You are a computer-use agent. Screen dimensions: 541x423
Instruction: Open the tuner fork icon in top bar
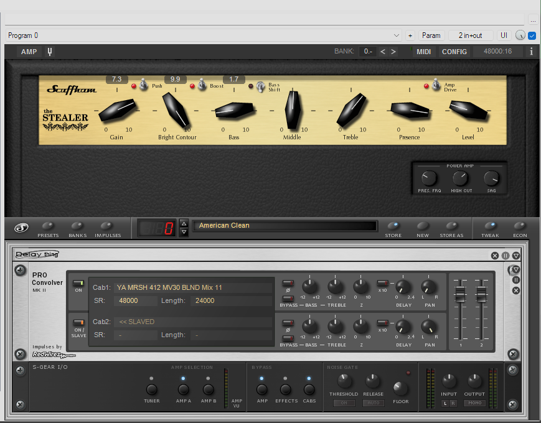tap(50, 52)
